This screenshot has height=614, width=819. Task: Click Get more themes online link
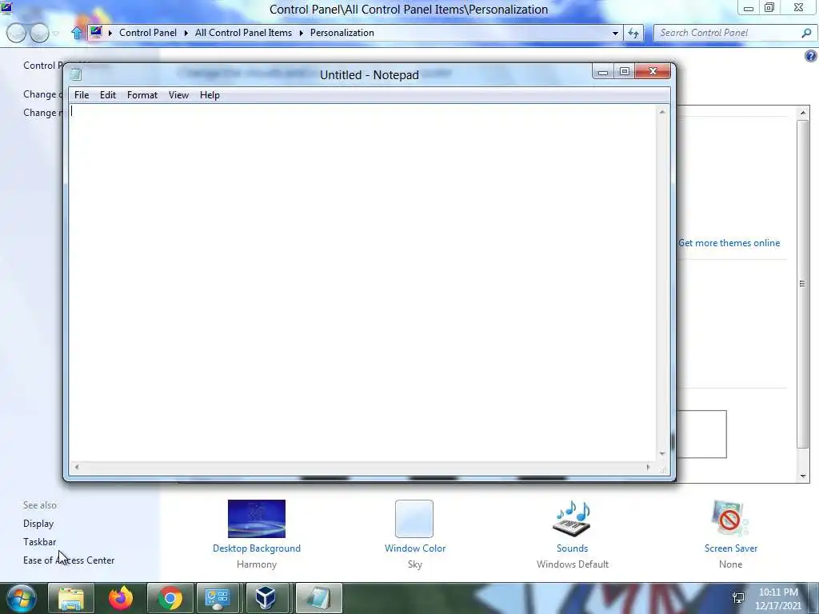pyautogui.click(x=729, y=243)
